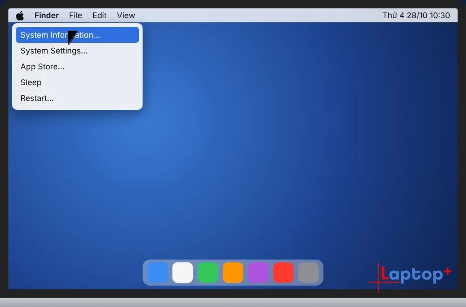Launch the blue dock app icon

click(158, 272)
